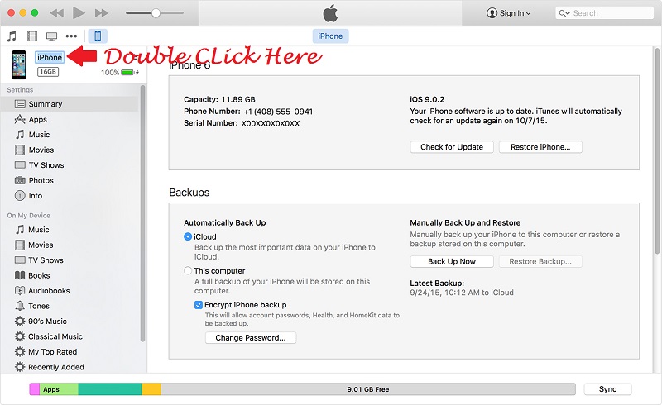Screen dimensions: 662x405
Task: Open the search options magnifier dropdown
Action: point(564,13)
